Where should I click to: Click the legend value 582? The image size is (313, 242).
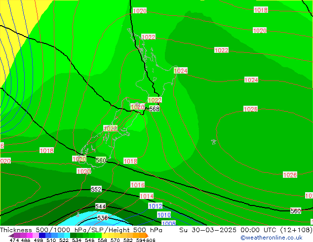(x=128, y=240)
